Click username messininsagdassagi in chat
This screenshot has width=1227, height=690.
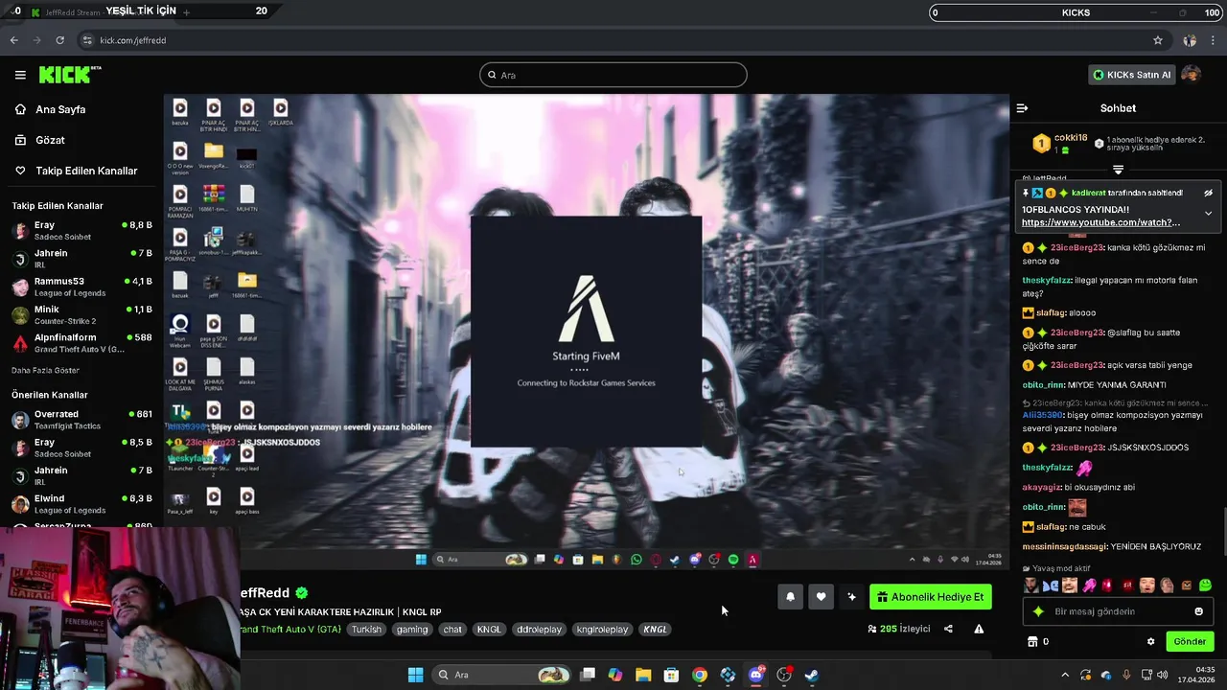click(x=1065, y=547)
